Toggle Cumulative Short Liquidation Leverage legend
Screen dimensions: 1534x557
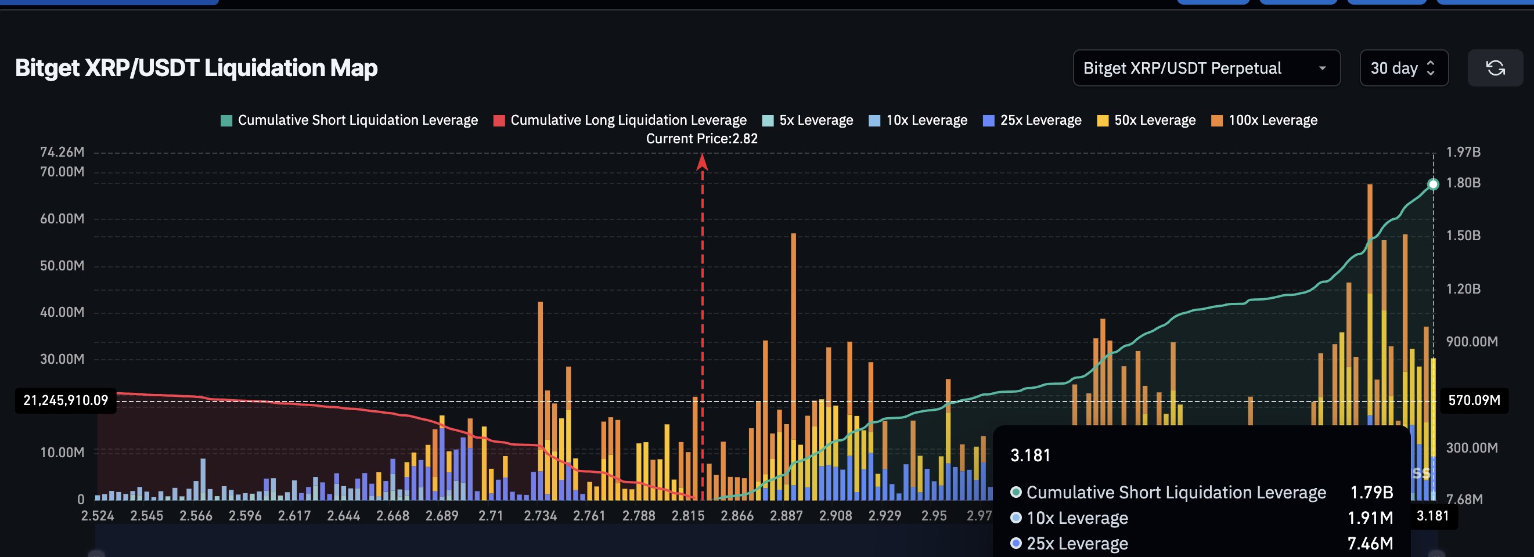[349, 120]
